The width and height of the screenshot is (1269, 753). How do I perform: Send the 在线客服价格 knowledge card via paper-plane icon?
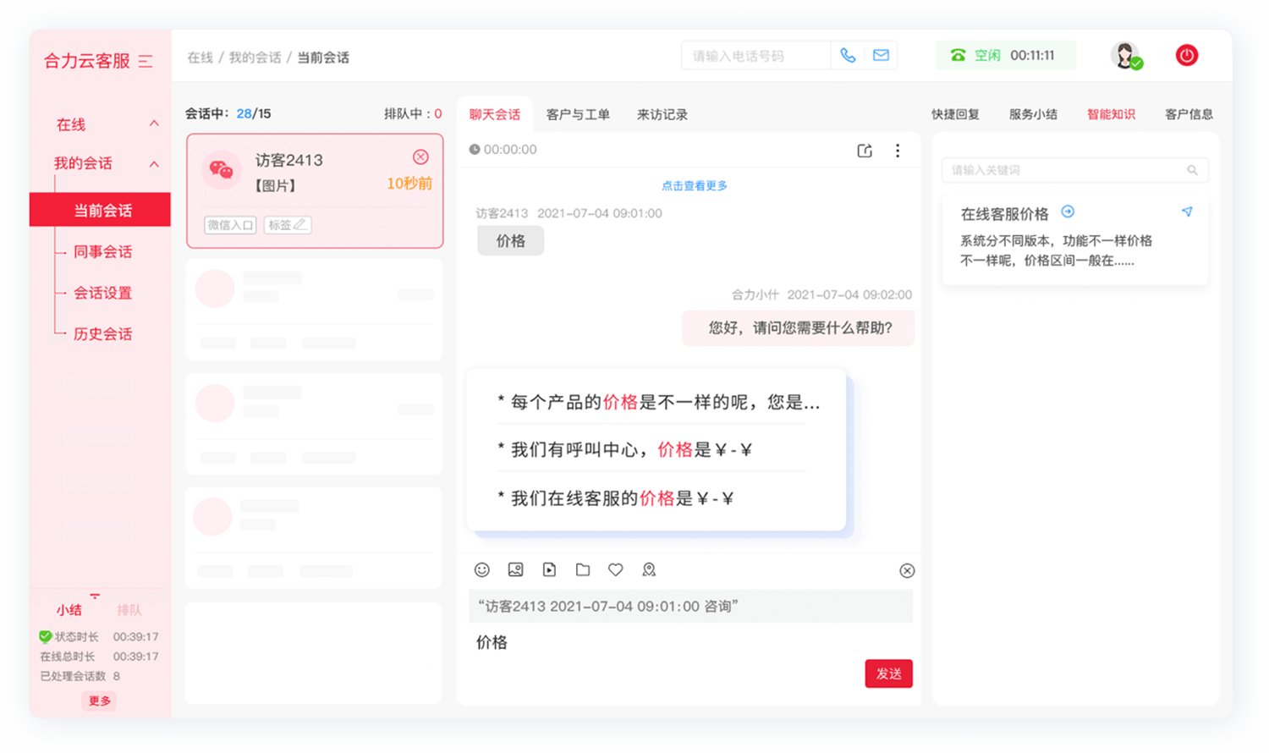tap(1187, 212)
